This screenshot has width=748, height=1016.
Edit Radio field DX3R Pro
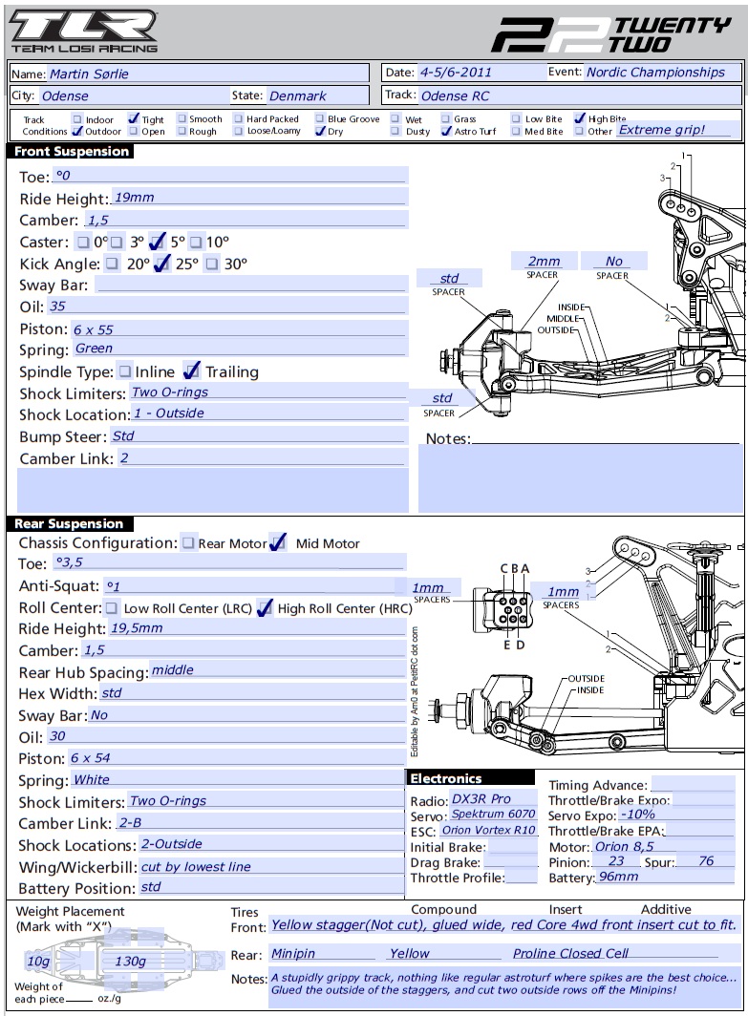click(x=493, y=799)
